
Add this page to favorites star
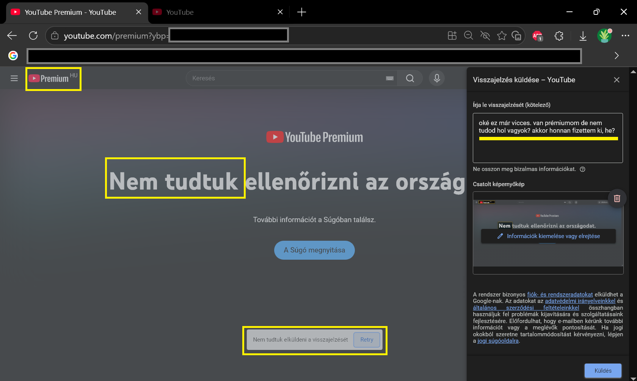pyautogui.click(x=502, y=36)
